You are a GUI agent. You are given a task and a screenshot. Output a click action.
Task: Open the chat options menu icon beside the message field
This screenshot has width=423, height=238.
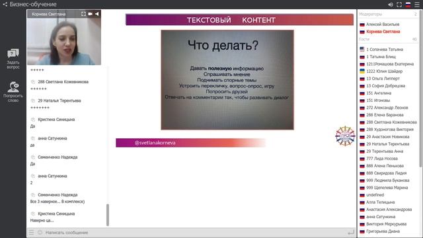point(31,232)
